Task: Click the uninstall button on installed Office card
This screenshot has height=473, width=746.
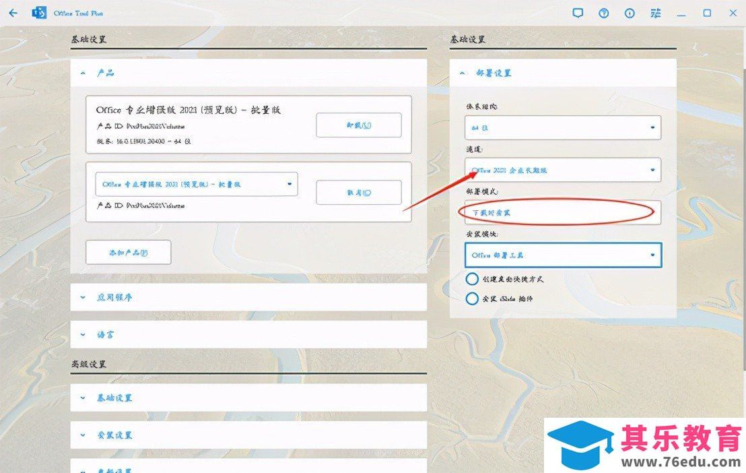Action: click(359, 125)
